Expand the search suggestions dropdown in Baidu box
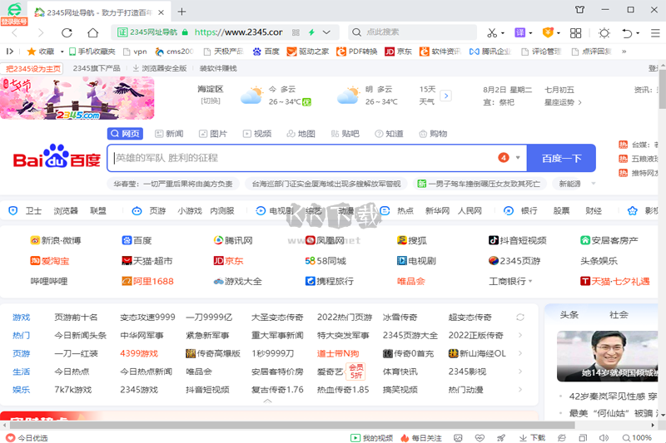The image size is (666, 443). point(518,158)
